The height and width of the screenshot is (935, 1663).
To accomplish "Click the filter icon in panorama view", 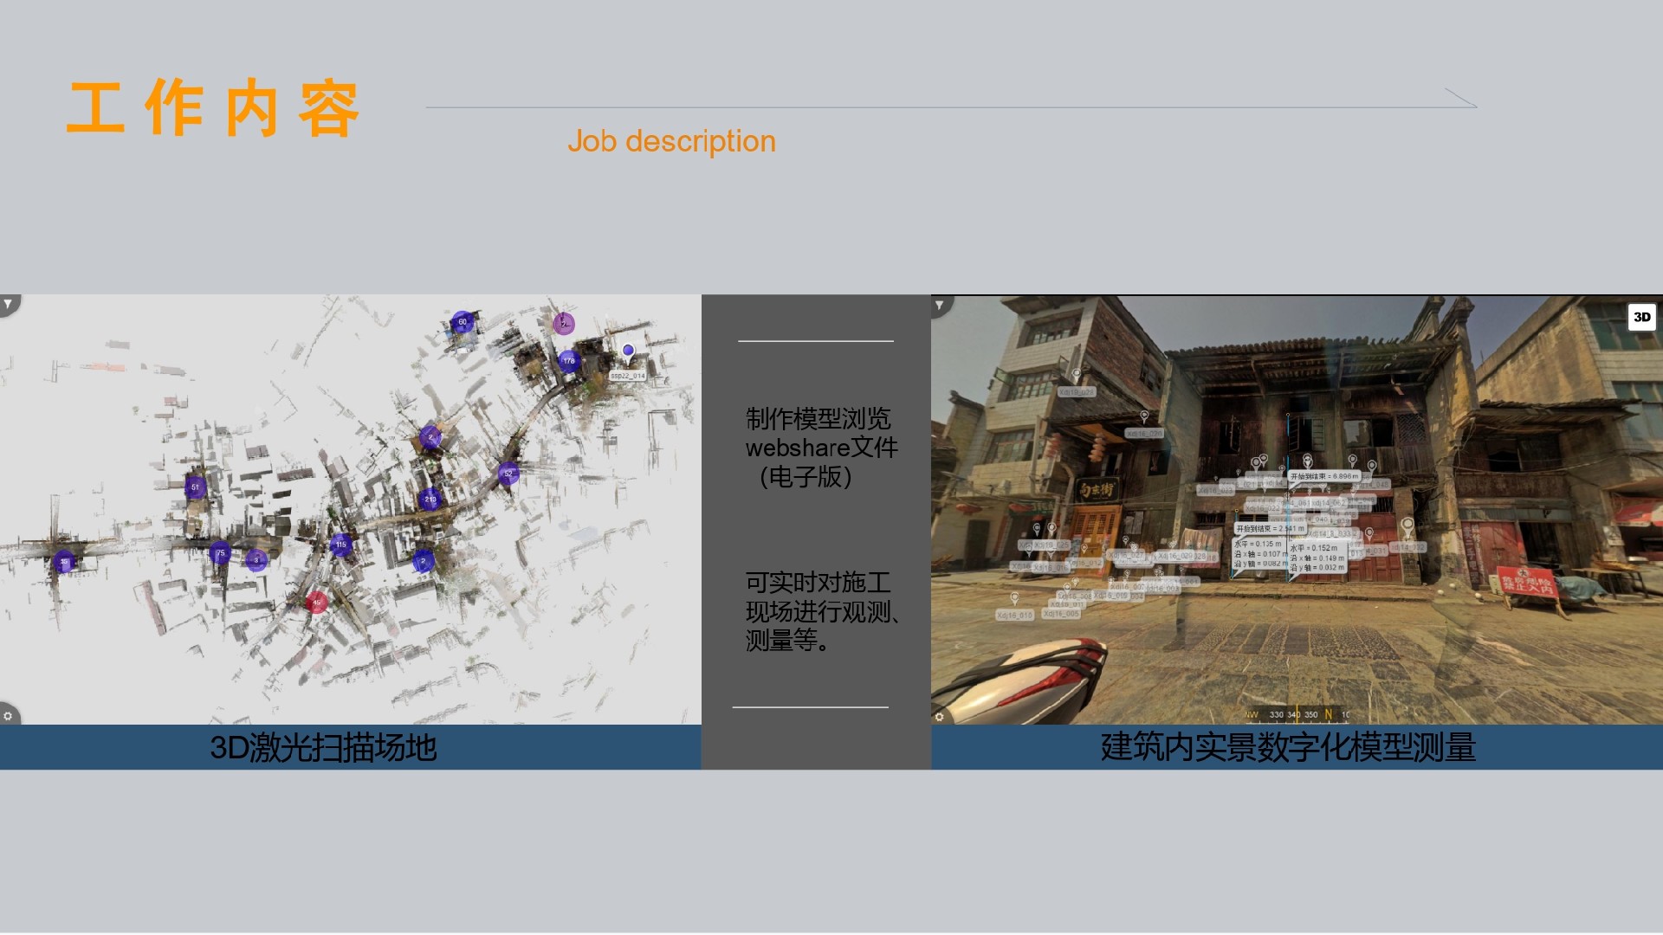I will (939, 305).
